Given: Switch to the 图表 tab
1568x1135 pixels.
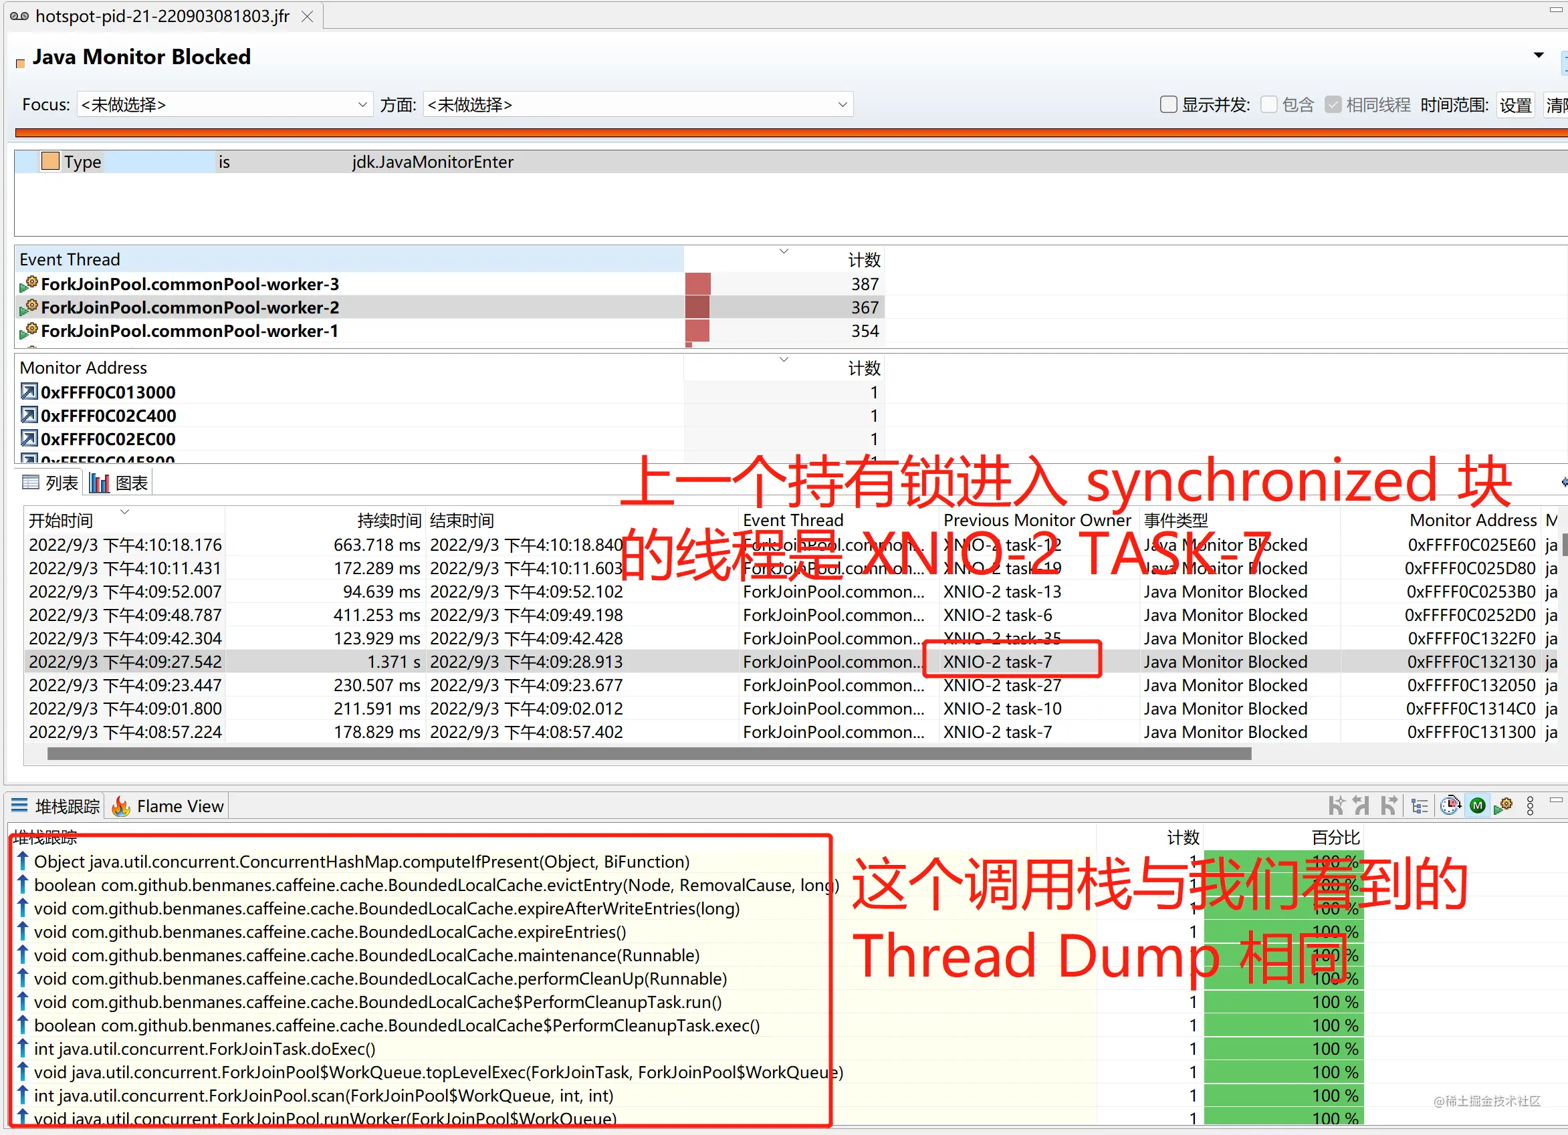Looking at the screenshot, I should 119,483.
